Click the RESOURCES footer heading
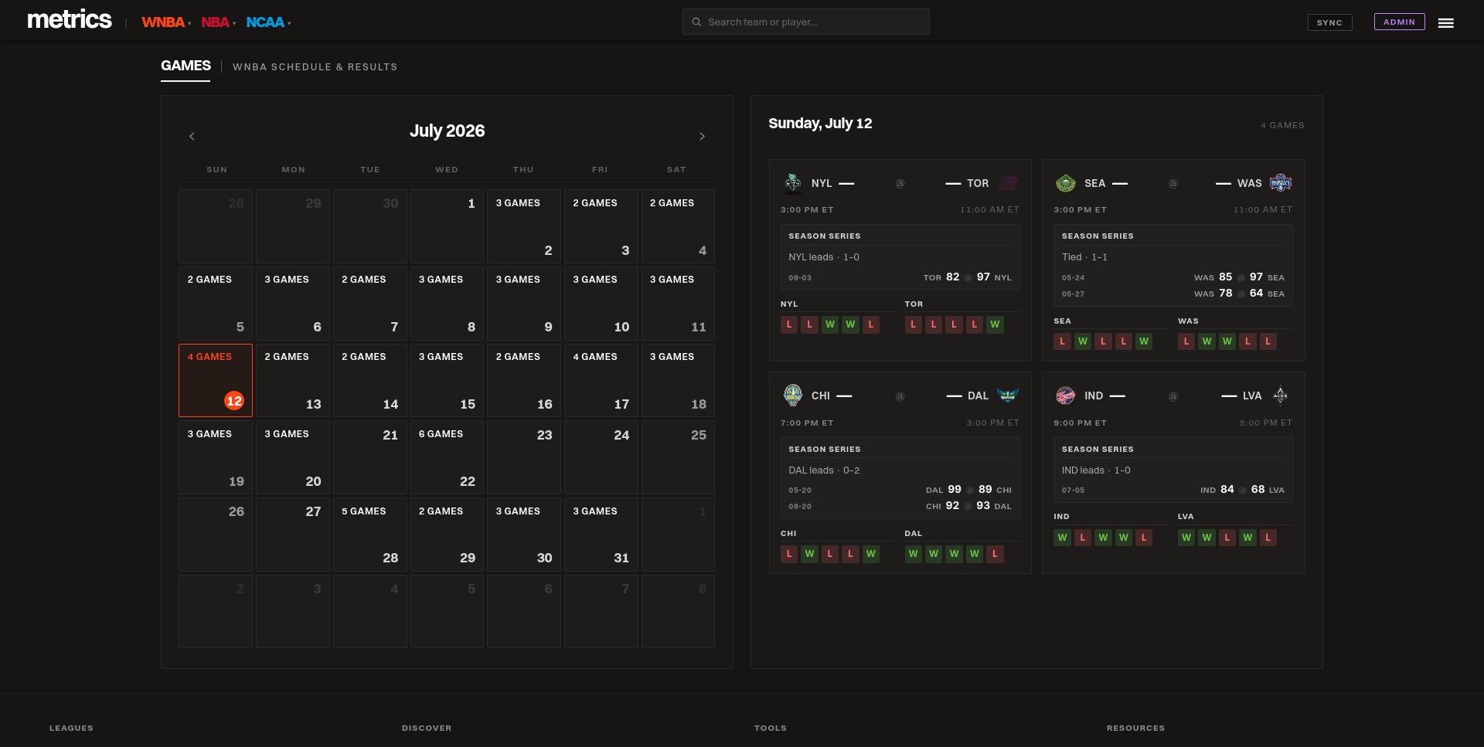1484x747 pixels. click(x=1135, y=728)
